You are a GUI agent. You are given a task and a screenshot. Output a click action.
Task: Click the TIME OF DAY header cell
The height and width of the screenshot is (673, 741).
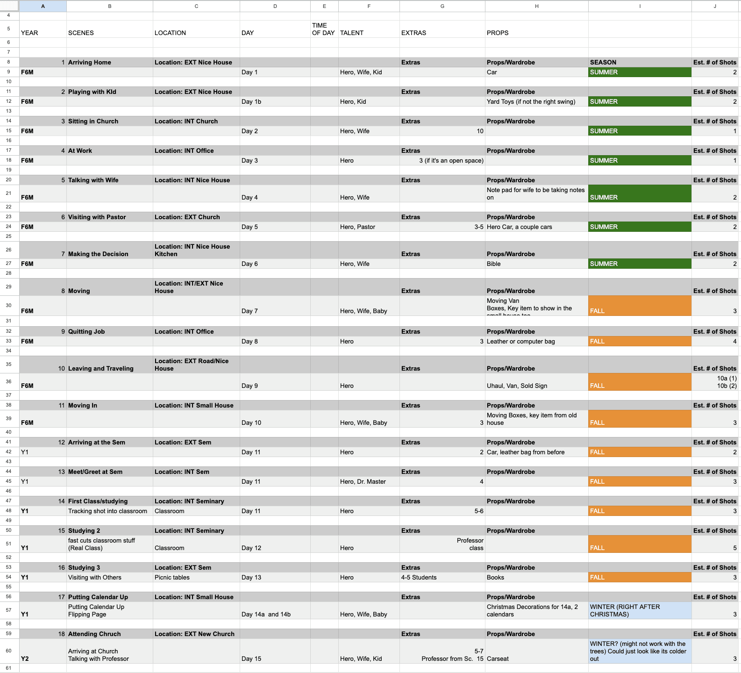click(324, 29)
